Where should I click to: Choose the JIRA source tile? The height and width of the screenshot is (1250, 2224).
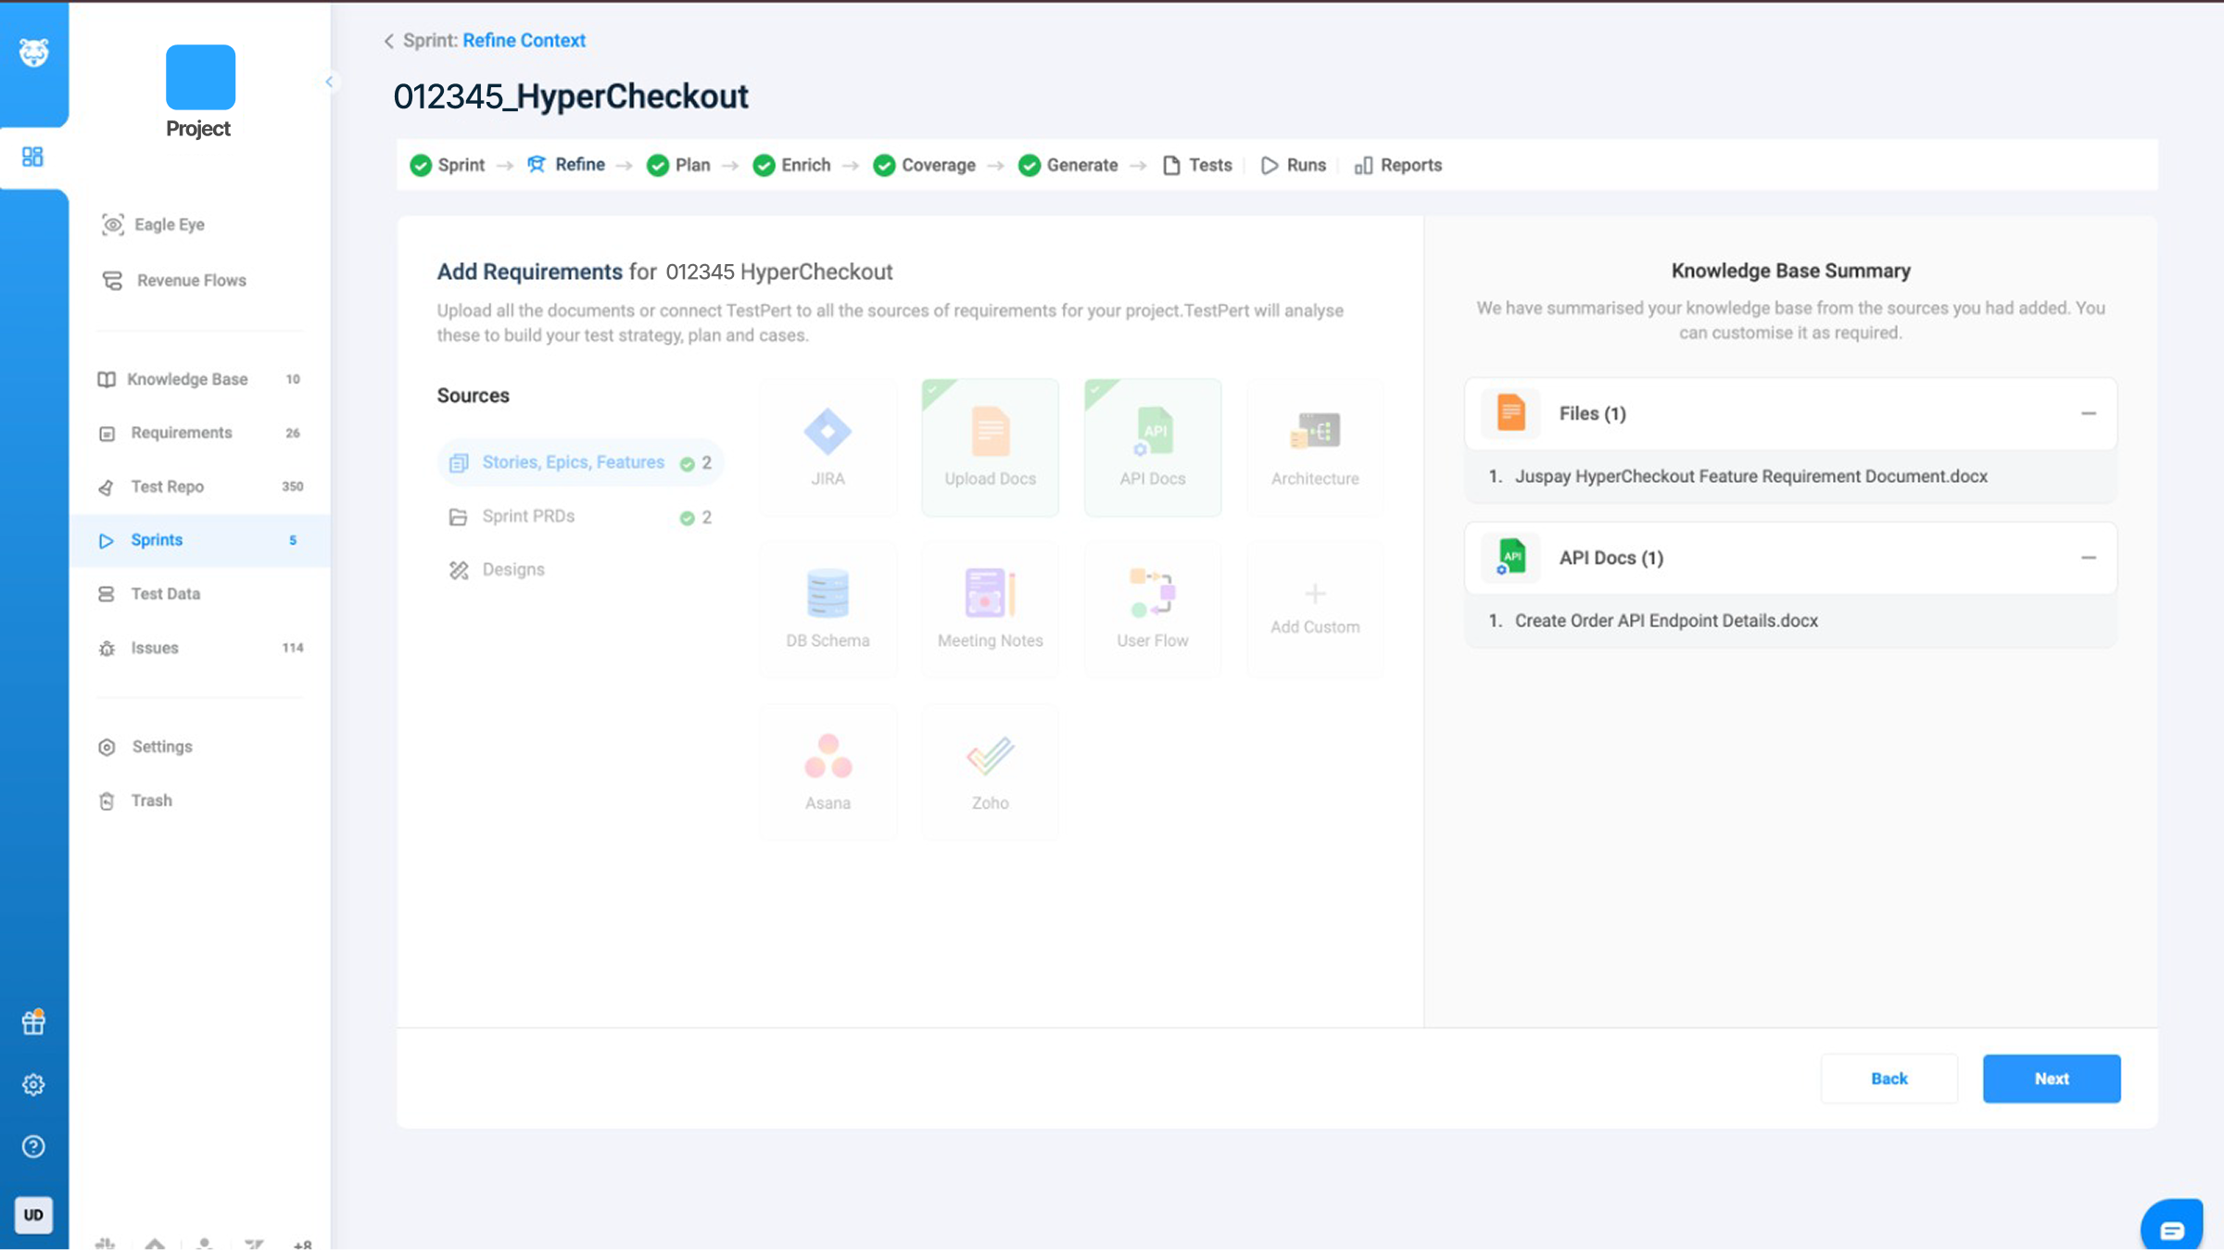[x=828, y=448]
